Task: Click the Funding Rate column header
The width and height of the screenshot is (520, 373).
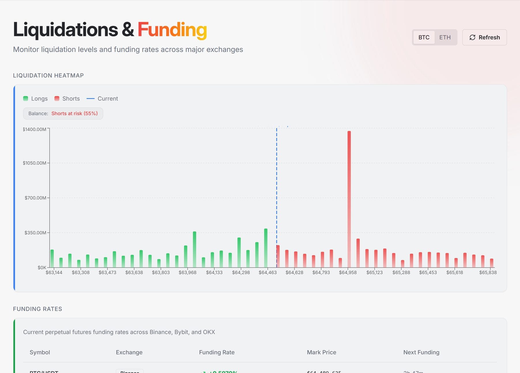Action: (217, 352)
